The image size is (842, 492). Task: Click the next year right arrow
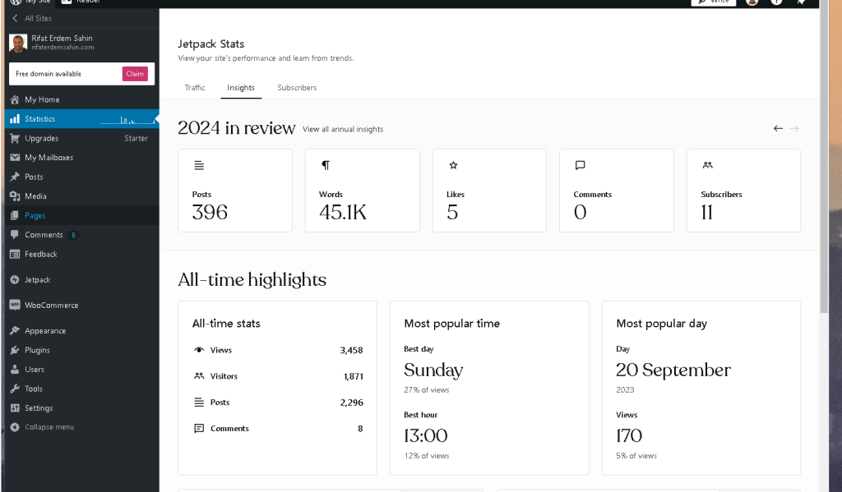pyautogui.click(x=794, y=128)
